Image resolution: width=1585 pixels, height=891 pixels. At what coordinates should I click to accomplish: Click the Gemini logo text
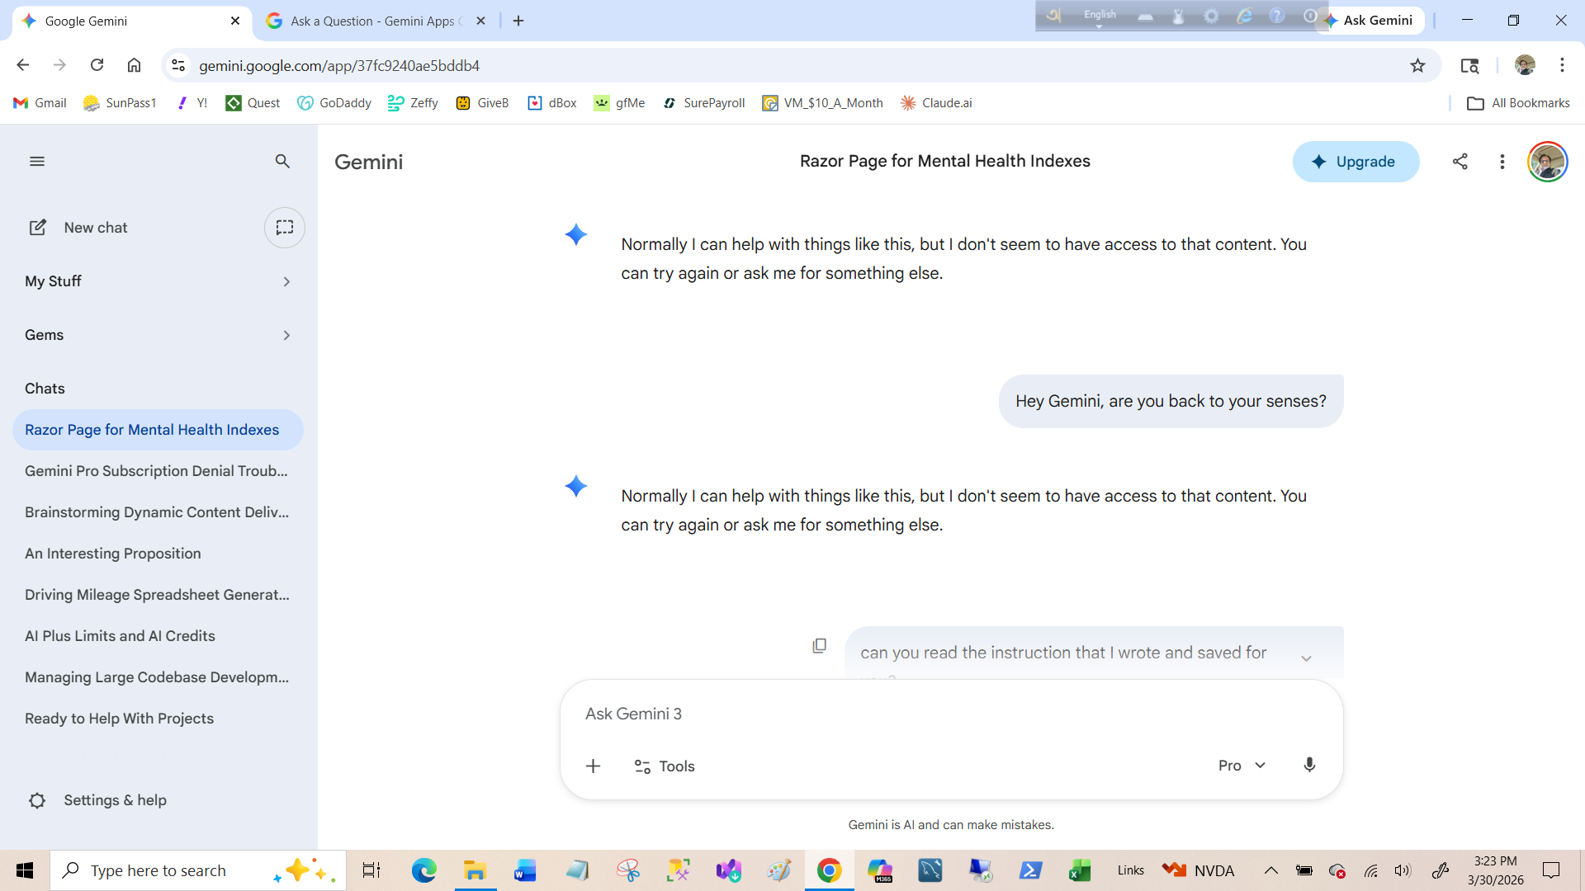(369, 162)
